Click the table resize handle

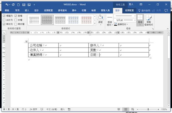click(x=150, y=58)
